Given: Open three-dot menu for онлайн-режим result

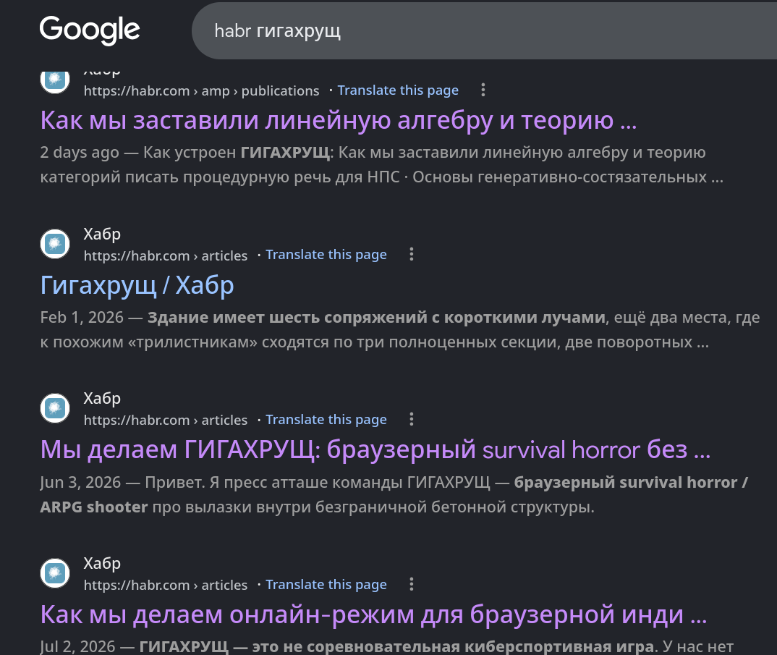Looking at the screenshot, I should coord(412,584).
